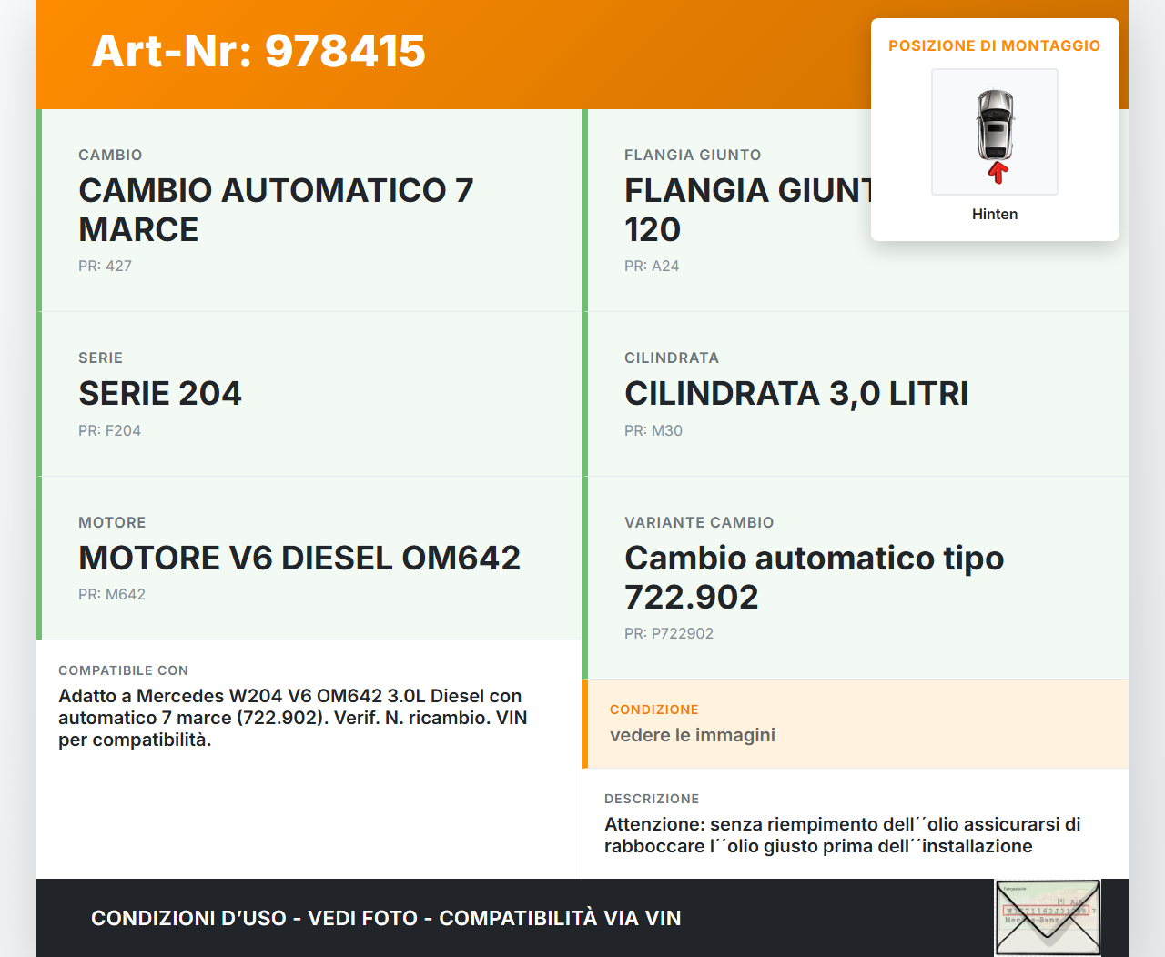Click the PR: 427 code

[x=105, y=266]
